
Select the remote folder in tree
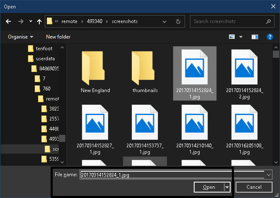48,99
